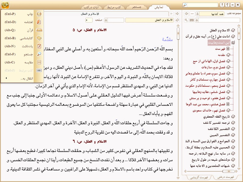
Task: Click the magnifier icon in top search box
Action: 185,5
